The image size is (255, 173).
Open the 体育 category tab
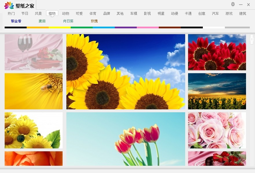tap(93, 14)
